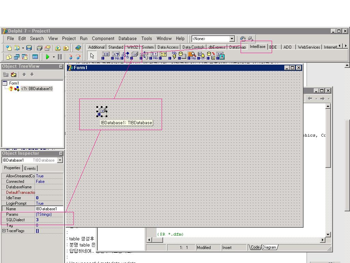Open the Run button dropdown arrow

(x=54, y=57)
